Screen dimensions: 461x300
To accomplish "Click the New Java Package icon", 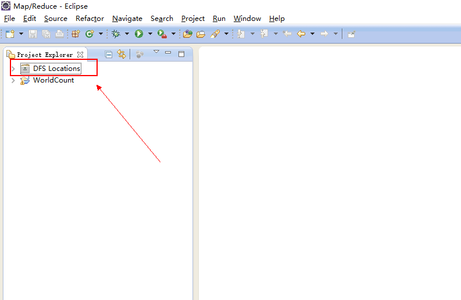I will coord(76,34).
